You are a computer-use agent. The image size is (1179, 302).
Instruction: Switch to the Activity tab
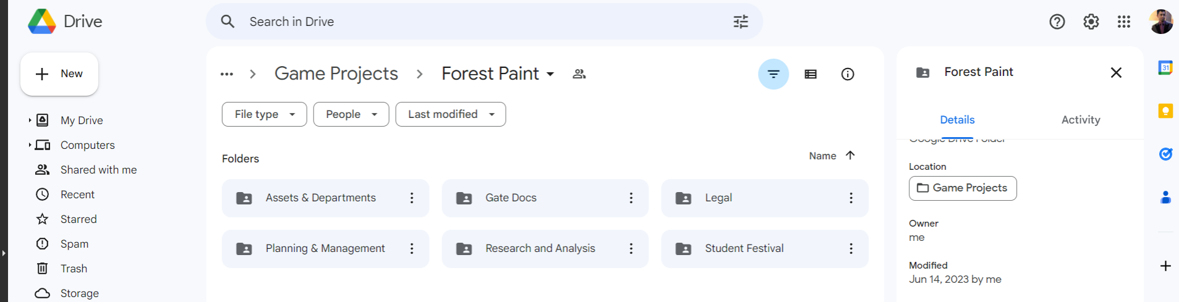[x=1081, y=120]
